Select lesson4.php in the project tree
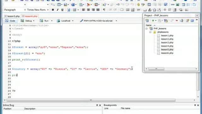The width and height of the screenshot is (202, 114). point(167,46)
